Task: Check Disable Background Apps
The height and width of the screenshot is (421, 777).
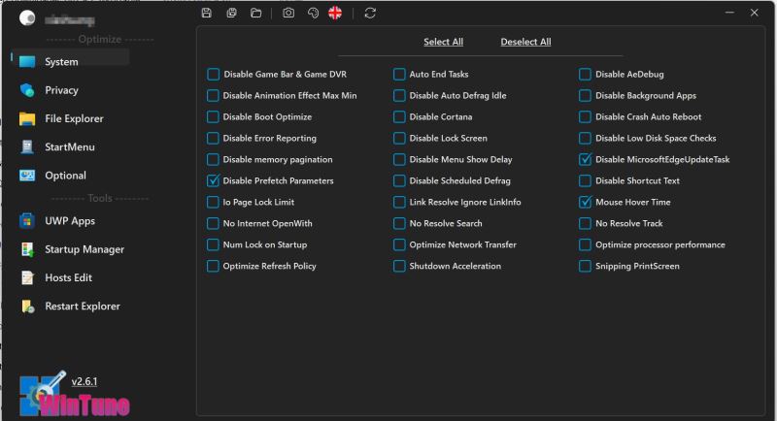Action: (x=586, y=95)
